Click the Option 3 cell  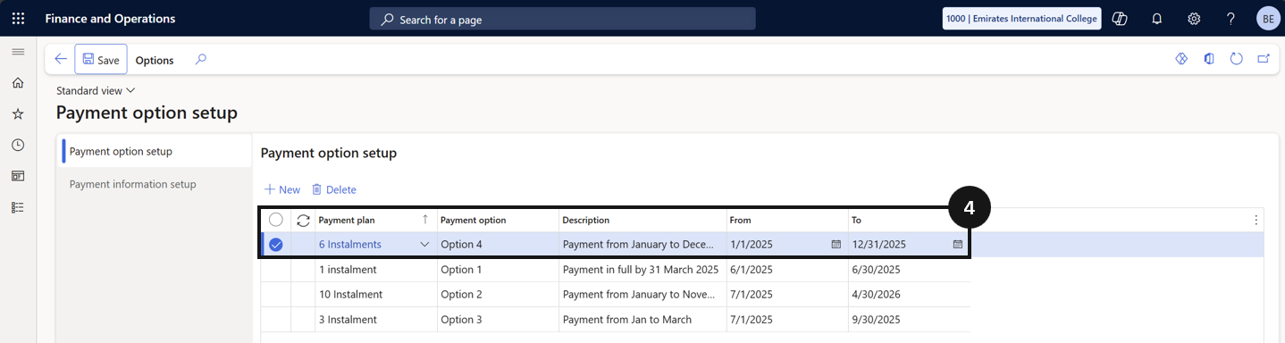coord(498,320)
